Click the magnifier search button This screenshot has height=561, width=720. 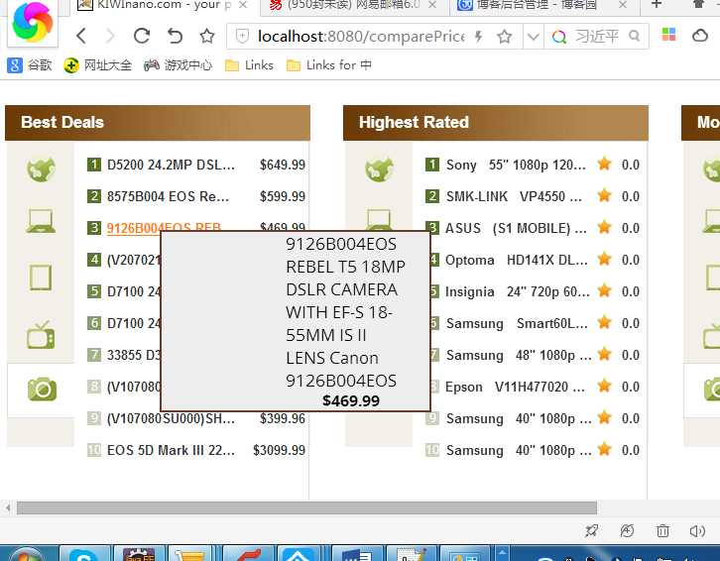(x=634, y=36)
